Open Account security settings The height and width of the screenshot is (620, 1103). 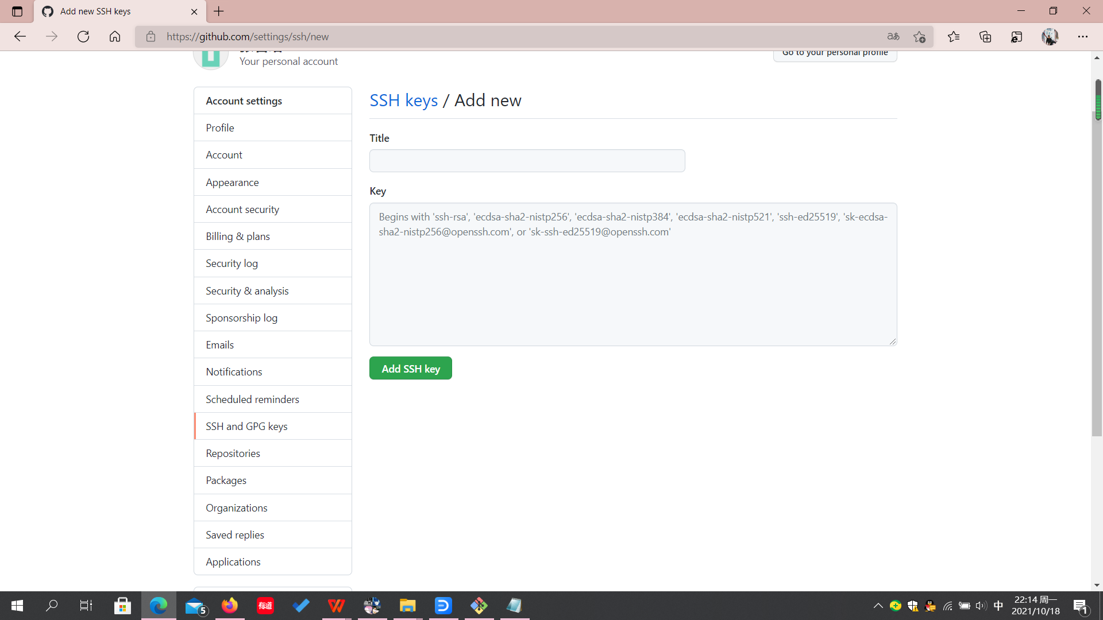pyautogui.click(x=273, y=209)
